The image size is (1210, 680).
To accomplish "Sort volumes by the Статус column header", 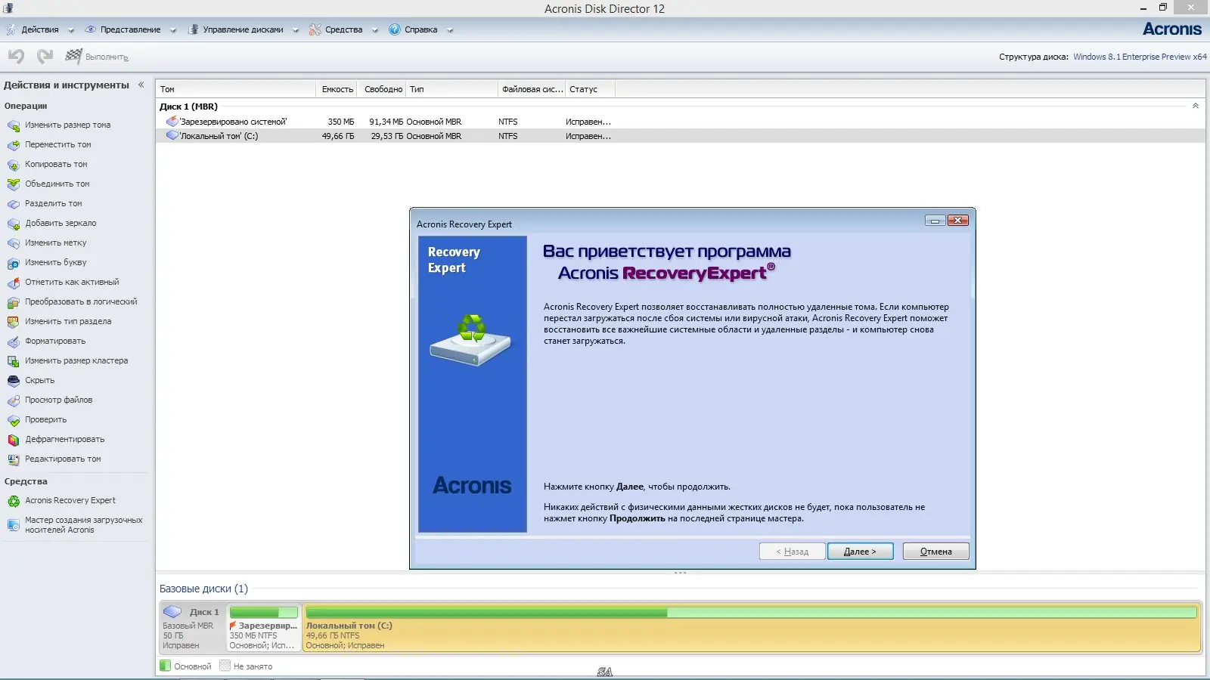I will [x=591, y=89].
